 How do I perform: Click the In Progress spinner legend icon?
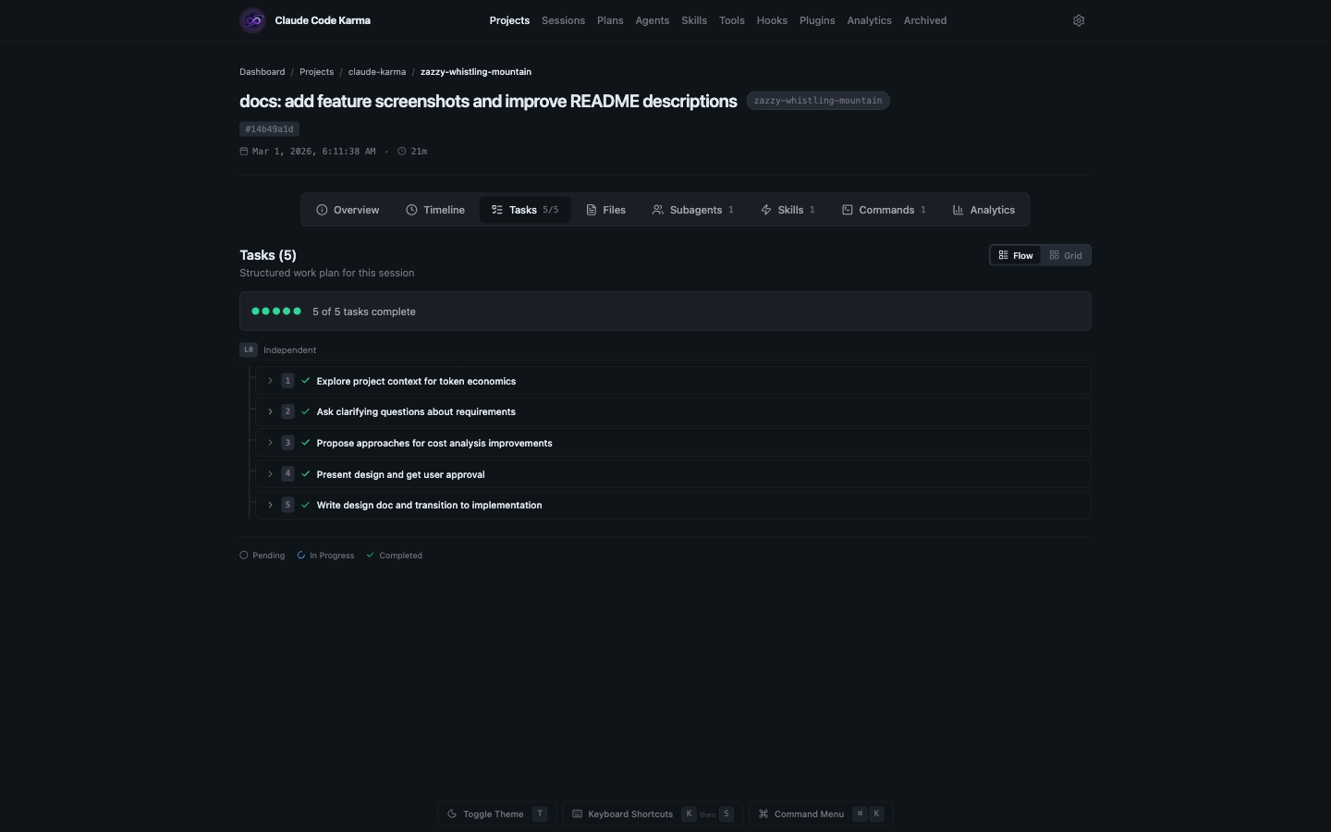click(301, 556)
